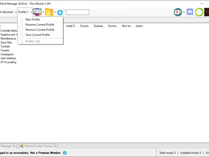Select the Tweaks category
This screenshot has width=209, height=157.
(5, 50)
